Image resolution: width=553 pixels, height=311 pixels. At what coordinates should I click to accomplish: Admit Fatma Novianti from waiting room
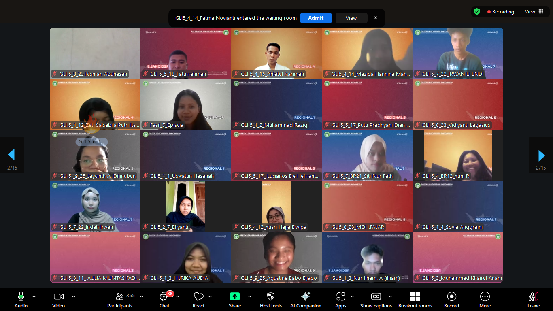pos(316,18)
